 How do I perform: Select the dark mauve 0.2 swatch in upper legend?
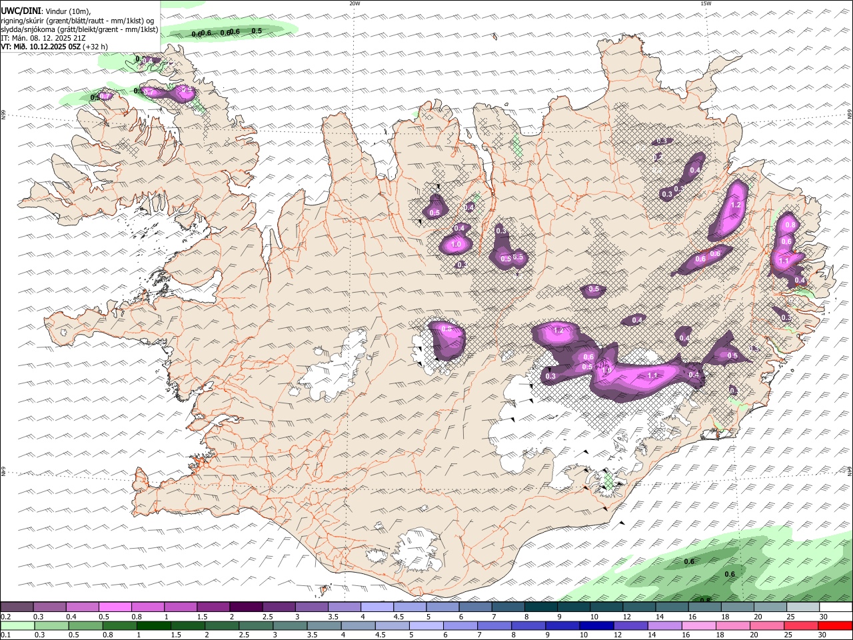click(17, 607)
